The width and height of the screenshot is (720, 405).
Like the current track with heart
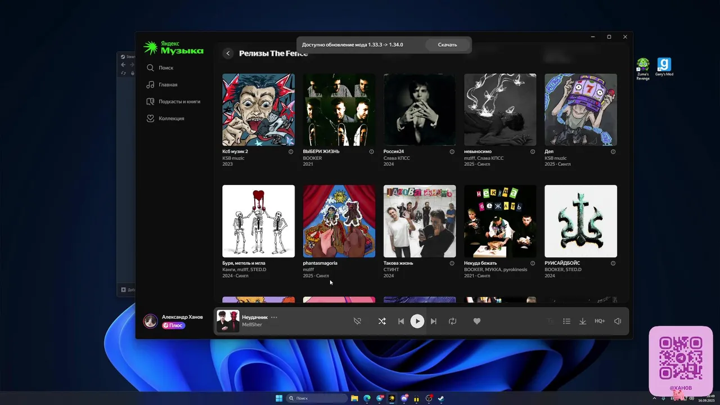(x=477, y=321)
